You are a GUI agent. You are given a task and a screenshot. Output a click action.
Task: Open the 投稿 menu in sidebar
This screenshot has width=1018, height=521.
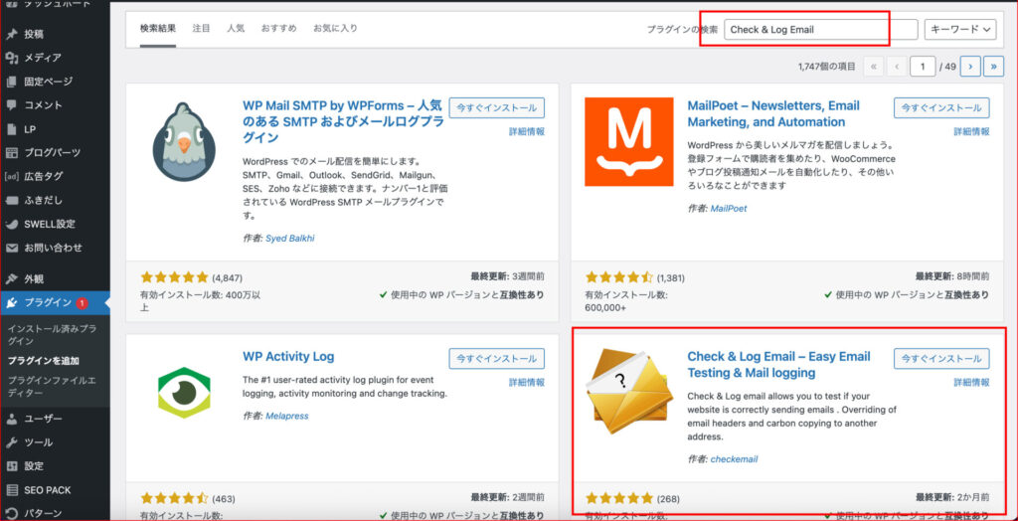click(x=34, y=34)
